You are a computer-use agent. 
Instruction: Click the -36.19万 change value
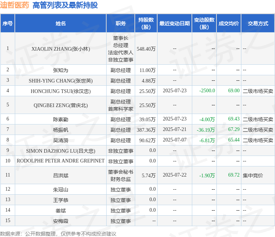[x=206, y=130]
